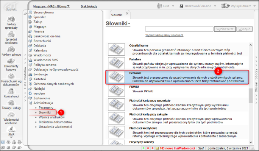259x151 pixels.
Task: Click the Szef user status field
Action: (x=201, y=148)
